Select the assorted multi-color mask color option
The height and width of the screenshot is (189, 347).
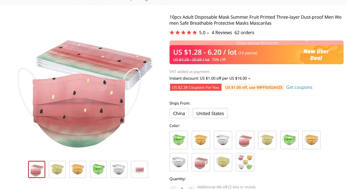coord(245,162)
